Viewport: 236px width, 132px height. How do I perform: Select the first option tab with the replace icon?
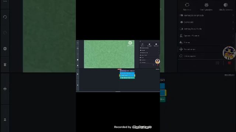pos(143,45)
